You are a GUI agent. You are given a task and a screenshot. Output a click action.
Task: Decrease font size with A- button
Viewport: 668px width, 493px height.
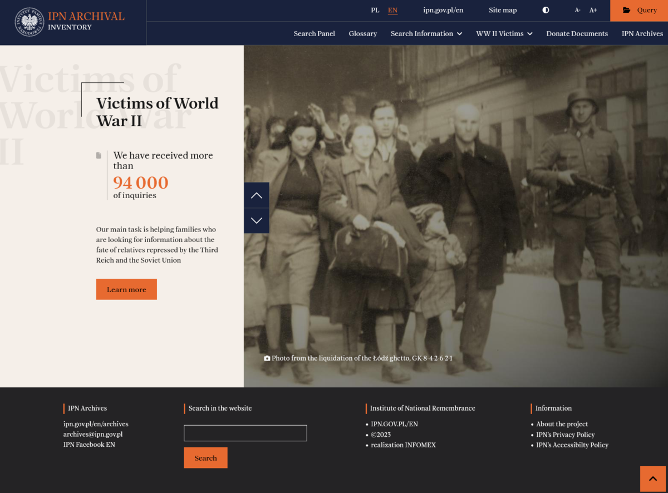click(x=578, y=10)
